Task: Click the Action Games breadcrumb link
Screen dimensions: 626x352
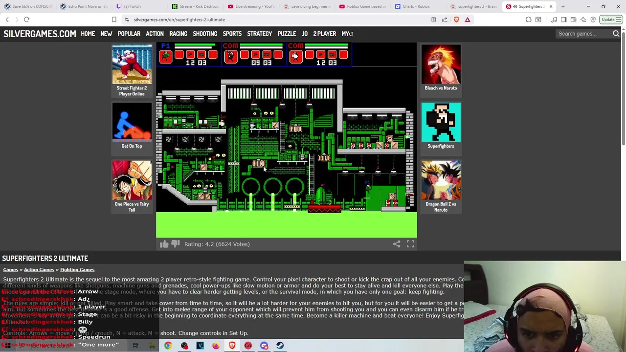Action: [39, 270]
